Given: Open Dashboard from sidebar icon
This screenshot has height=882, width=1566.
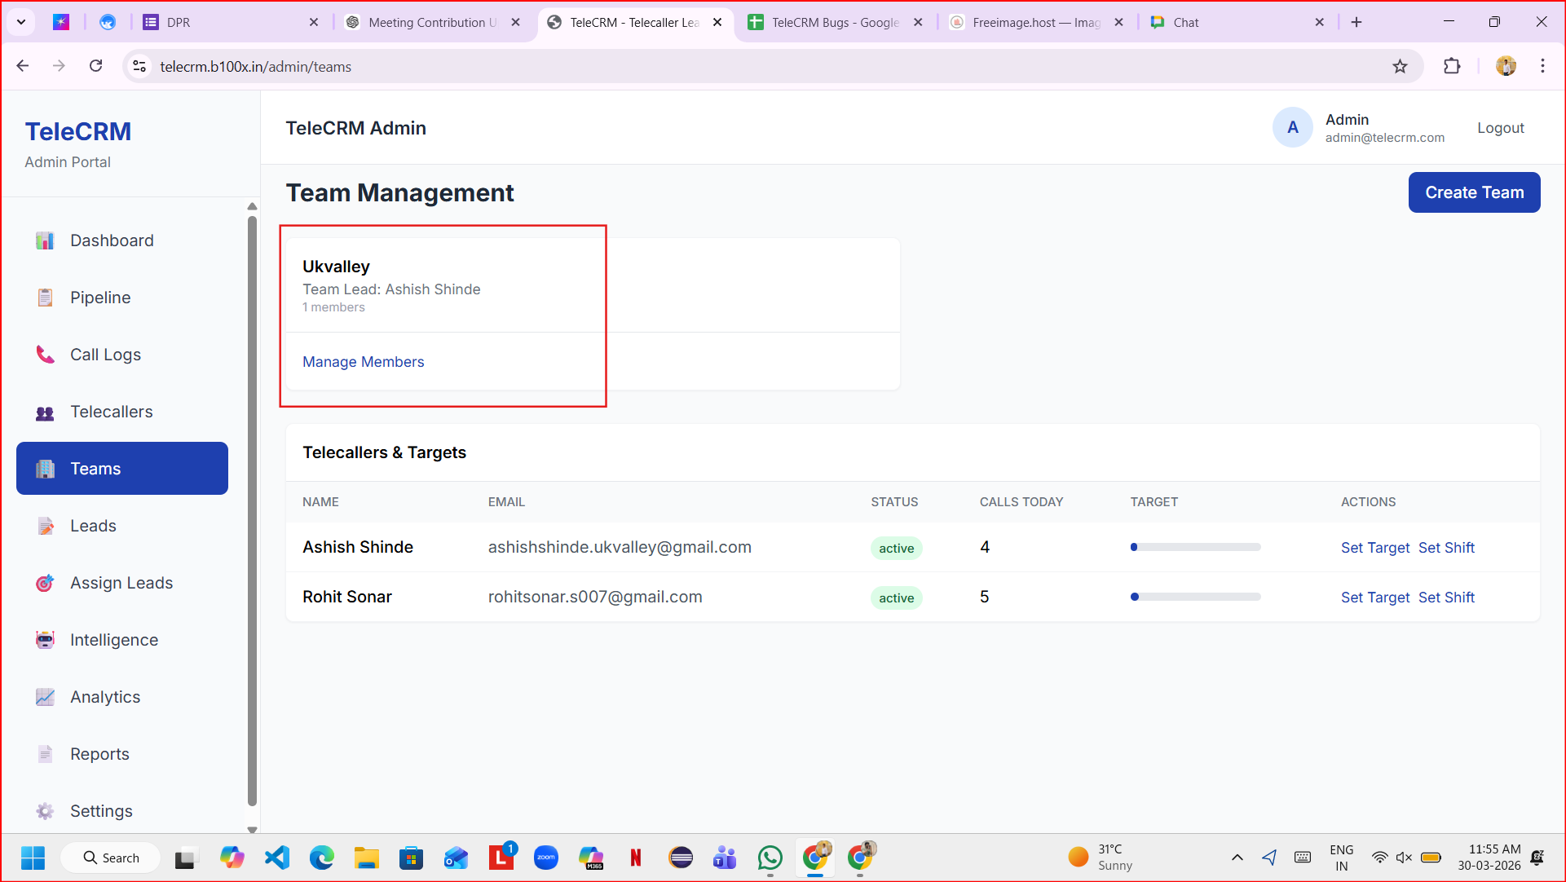Looking at the screenshot, I should coord(45,240).
